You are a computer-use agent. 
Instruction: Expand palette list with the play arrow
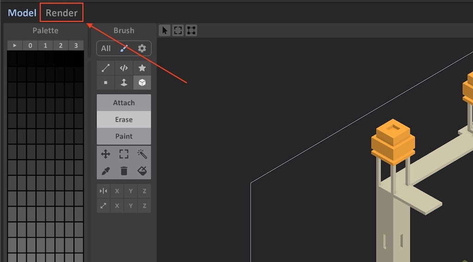(15, 46)
